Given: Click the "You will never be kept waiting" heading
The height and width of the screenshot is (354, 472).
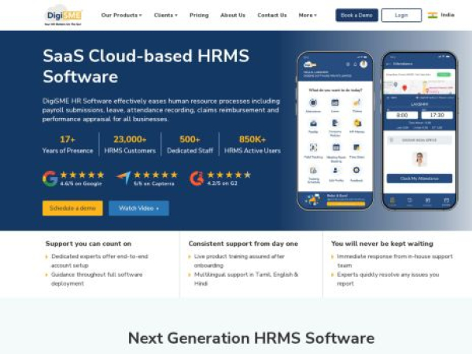Looking at the screenshot, I should 382,244.
